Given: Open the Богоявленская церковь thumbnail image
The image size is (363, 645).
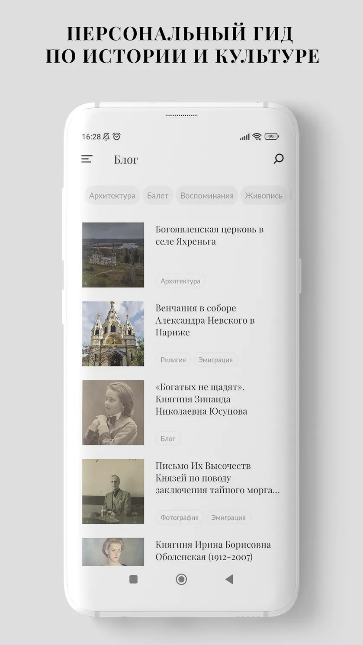Looking at the screenshot, I should pos(113,255).
